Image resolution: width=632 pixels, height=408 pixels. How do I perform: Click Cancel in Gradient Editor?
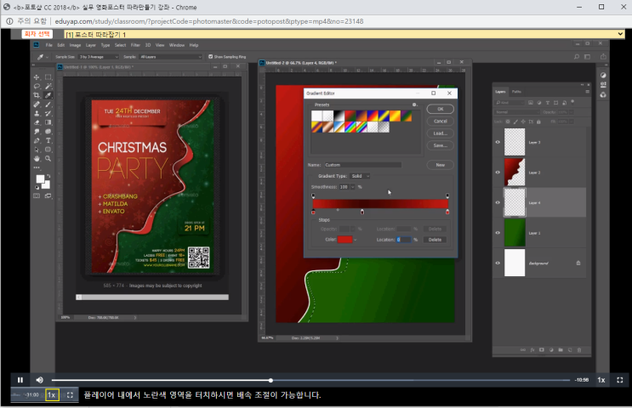[x=440, y=122]
